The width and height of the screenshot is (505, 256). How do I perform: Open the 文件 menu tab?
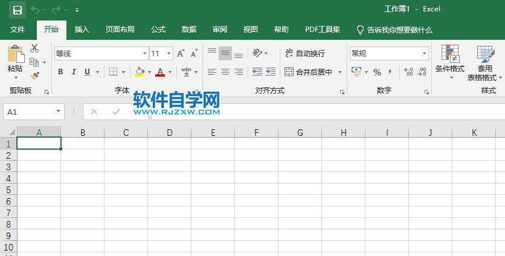click(18, 30)
